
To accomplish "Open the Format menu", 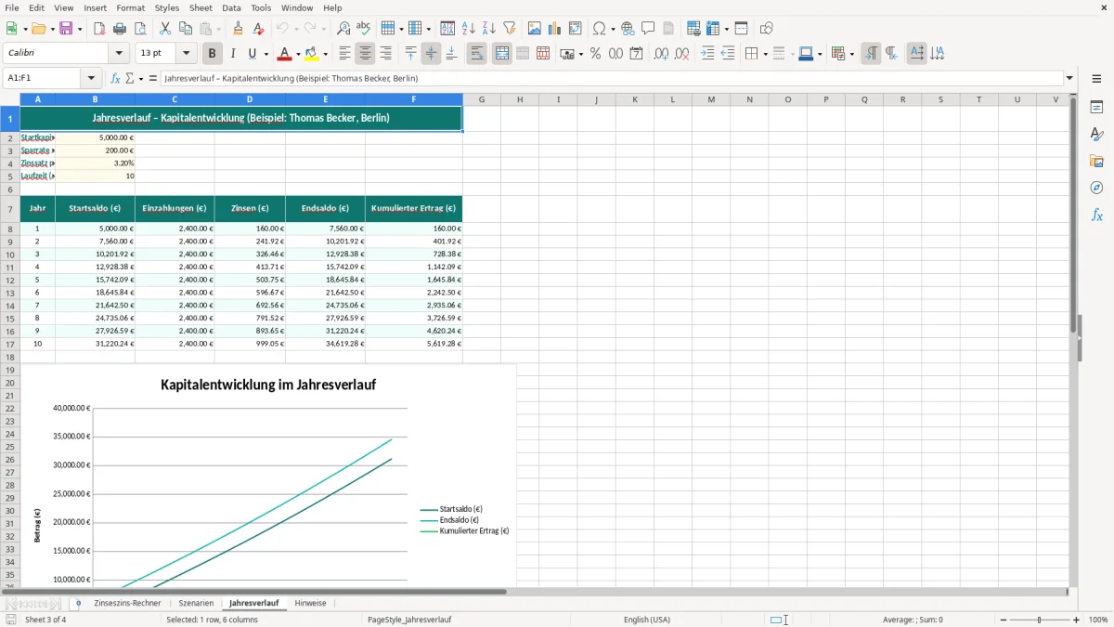I will [x=130, y=7].
